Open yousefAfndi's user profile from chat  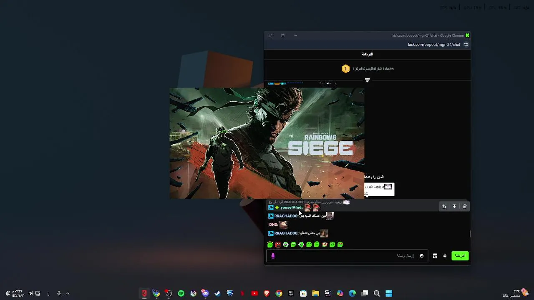tap(292, 207)
